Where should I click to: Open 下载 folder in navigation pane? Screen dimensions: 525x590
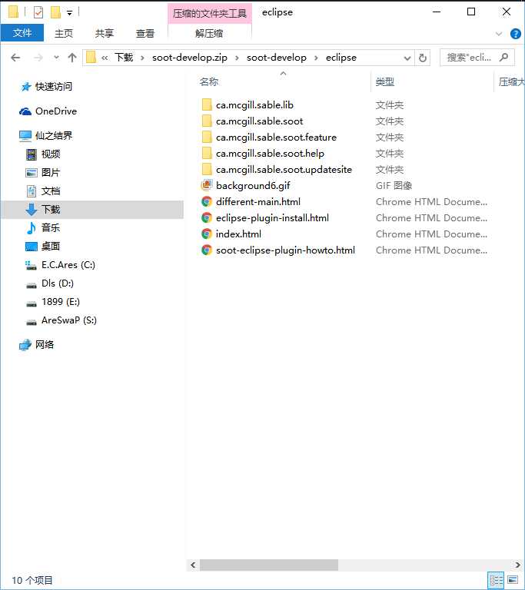[51, 209]
